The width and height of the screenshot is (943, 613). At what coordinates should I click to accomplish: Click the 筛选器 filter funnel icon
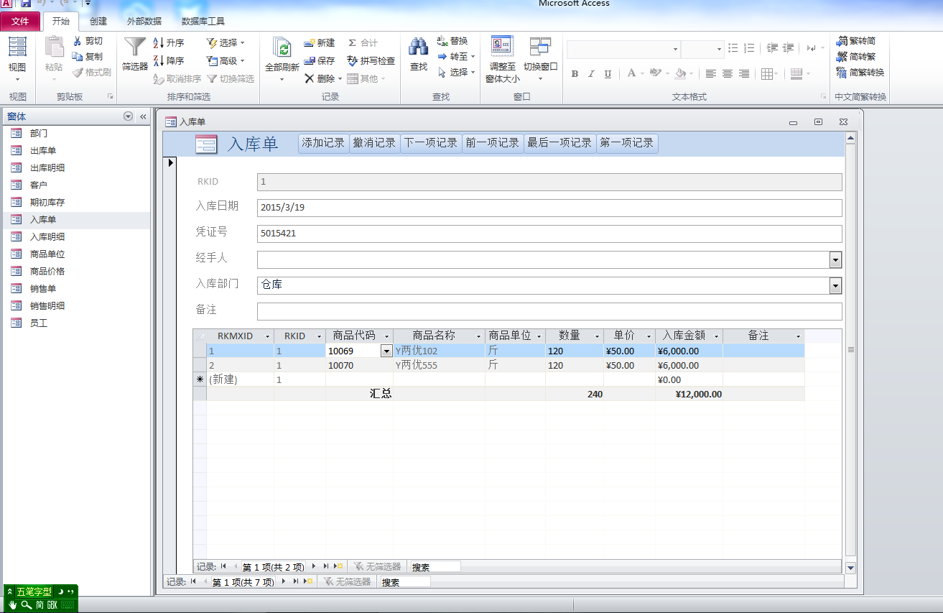coord(134,48)
